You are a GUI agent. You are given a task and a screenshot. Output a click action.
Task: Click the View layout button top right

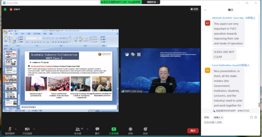[194, 9]
